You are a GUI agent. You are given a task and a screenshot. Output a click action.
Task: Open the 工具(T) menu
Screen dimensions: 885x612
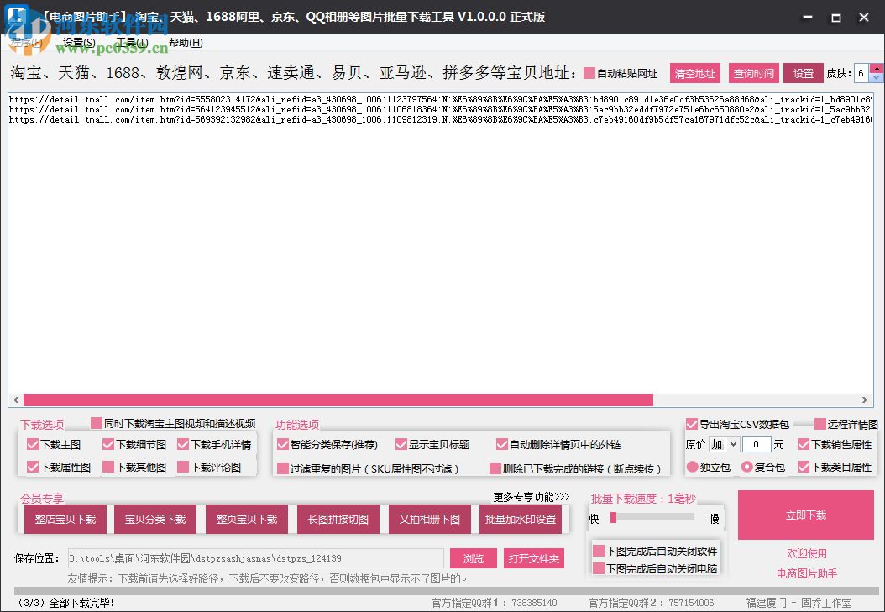[132, 42]
